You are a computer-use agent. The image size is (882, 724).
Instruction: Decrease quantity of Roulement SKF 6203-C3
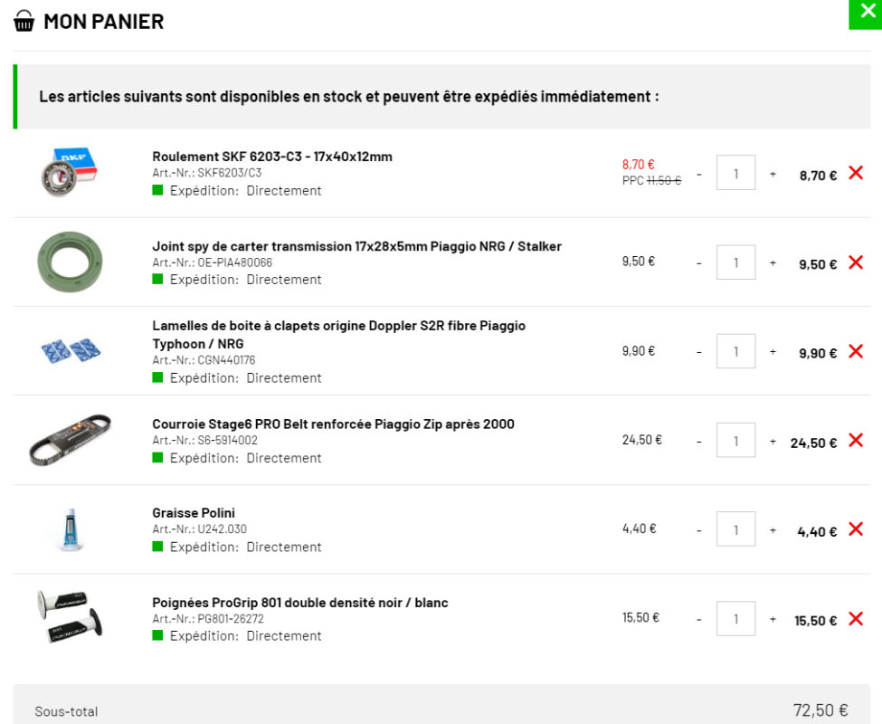click(x=699, y=175)
